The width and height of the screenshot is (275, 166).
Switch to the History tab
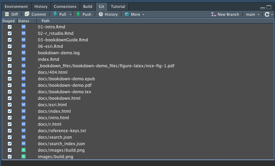pos(41,7)
